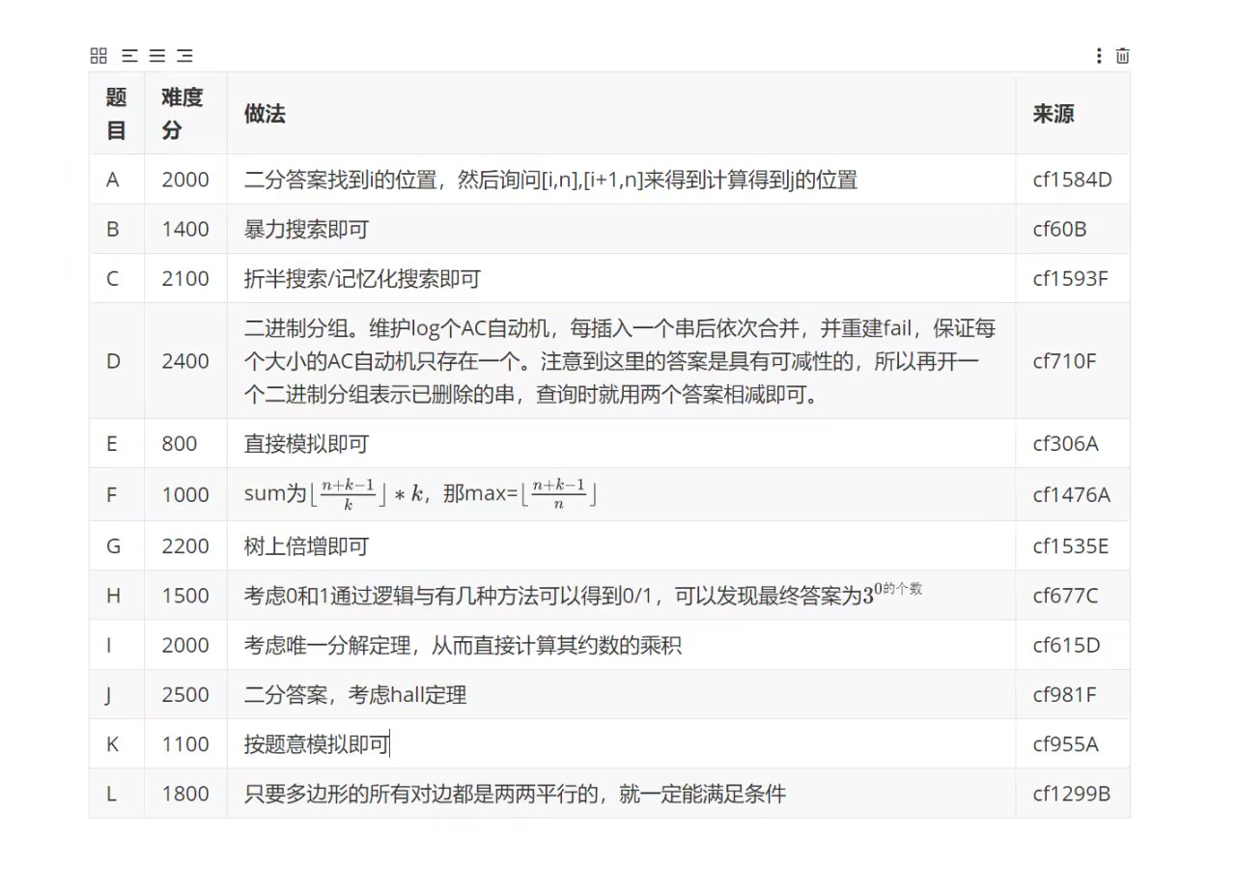Image resolution: width=1236 pixels, height=893 pixels.
Task: Click the difficulty 2400 cell
Action: pos(185,361)
